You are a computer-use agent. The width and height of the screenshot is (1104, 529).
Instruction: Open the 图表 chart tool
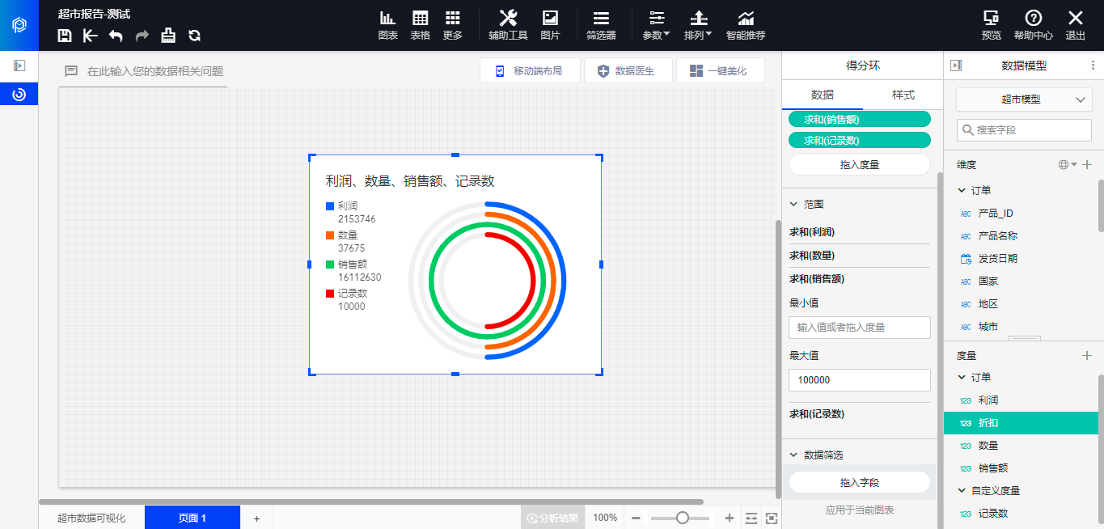pyautogui.click(x=387, y=25)
